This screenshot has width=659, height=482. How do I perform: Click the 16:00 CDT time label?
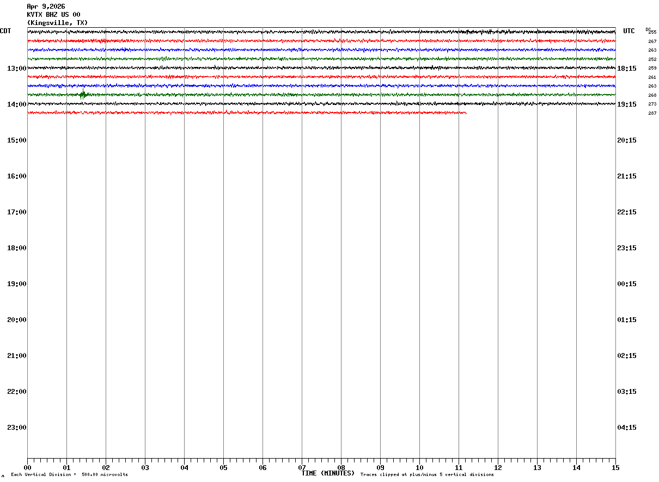pos(17,176)
